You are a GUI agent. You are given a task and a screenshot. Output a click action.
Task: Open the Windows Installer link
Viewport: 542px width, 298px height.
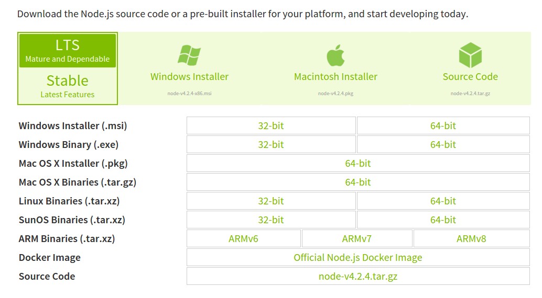189,76
